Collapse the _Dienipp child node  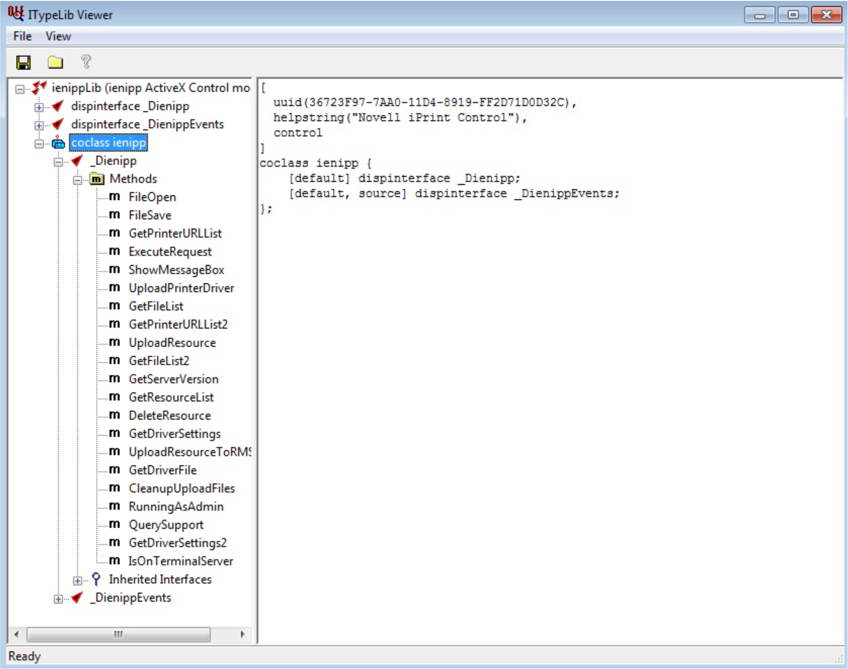[x=58, y=162]
